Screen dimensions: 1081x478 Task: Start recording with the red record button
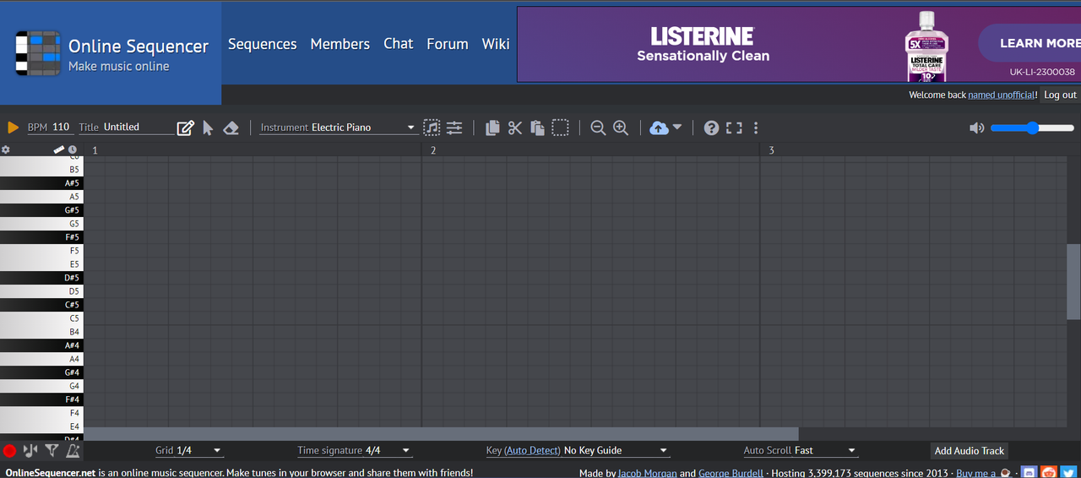(9, 451)
